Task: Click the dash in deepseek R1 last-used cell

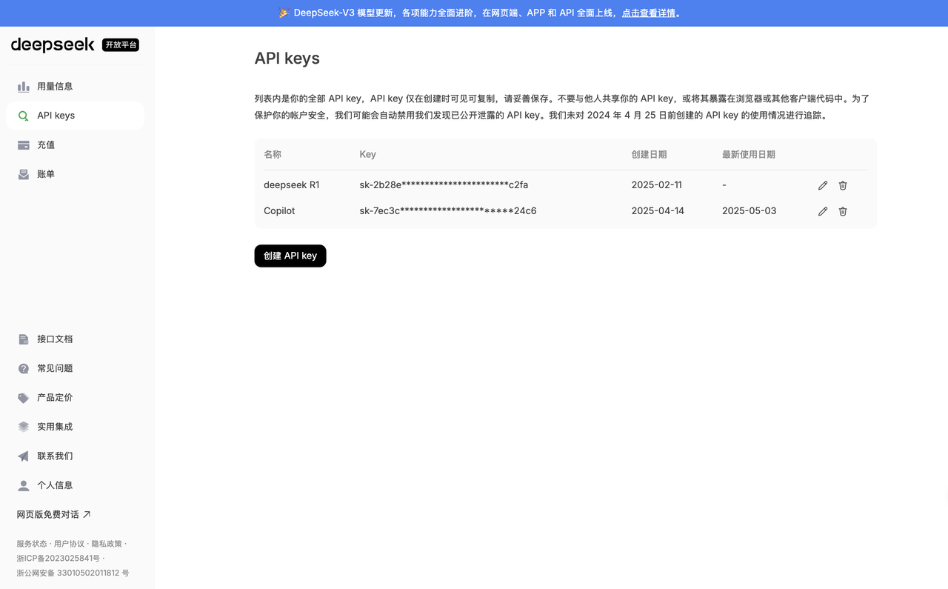Action: (x=724, y=185)
